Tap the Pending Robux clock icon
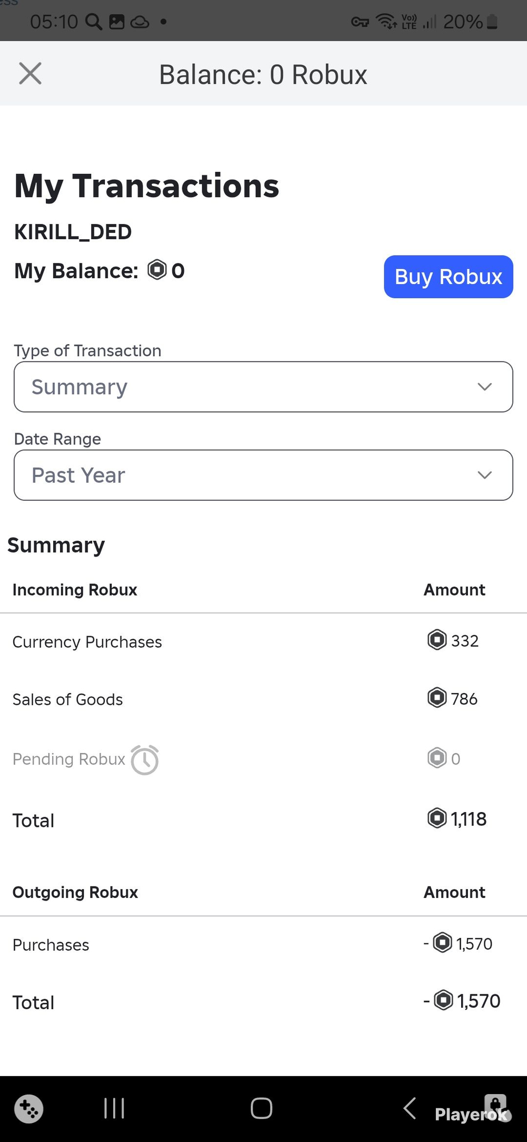The width and height of the screenshot is (527, 1142). tap(144, 759)
